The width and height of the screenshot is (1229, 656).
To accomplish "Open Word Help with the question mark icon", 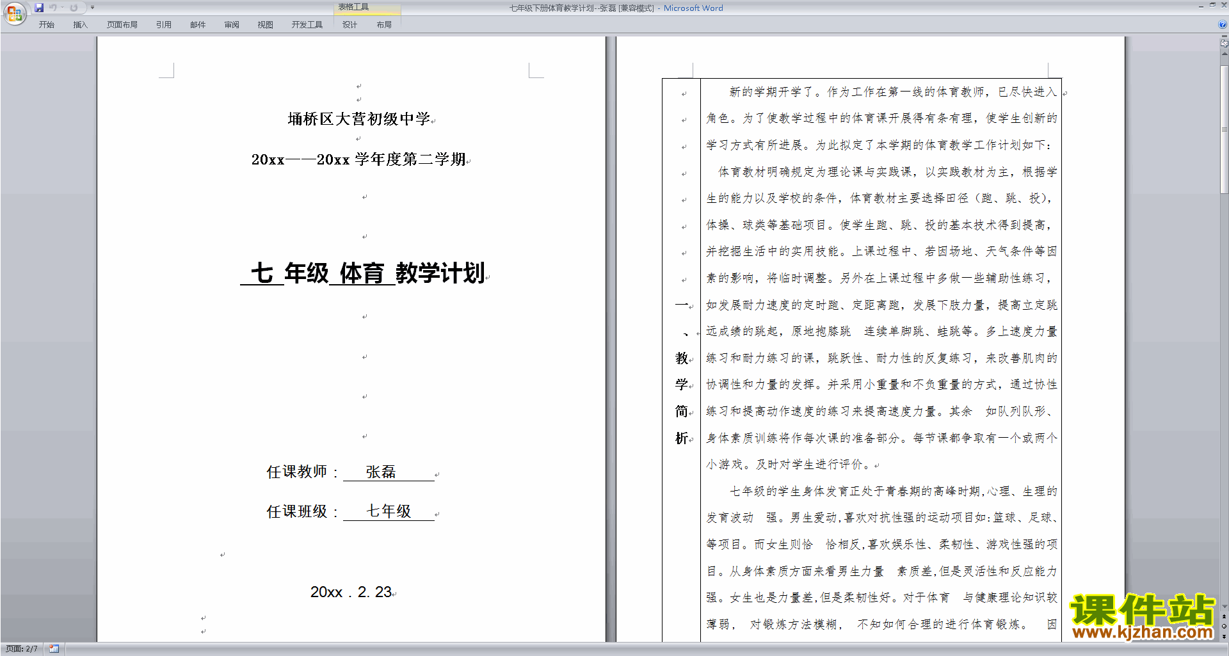I will coord(1223,24).
